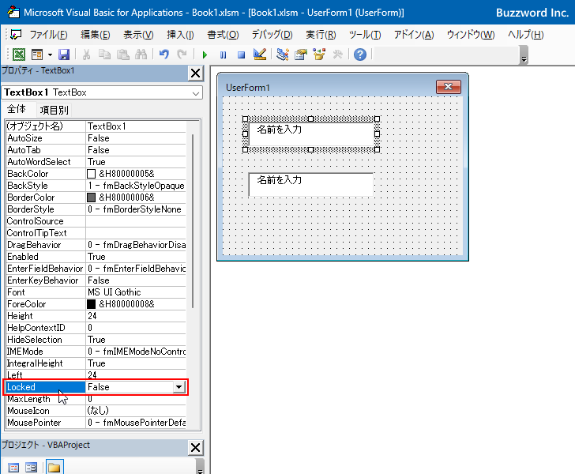
Task: Open the Insert UserForm dropdown arrow
Action: tap(50, 55)
